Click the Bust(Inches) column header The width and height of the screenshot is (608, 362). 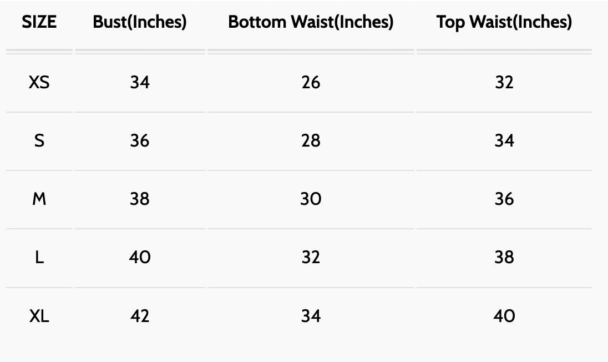[x=140, y=22]
